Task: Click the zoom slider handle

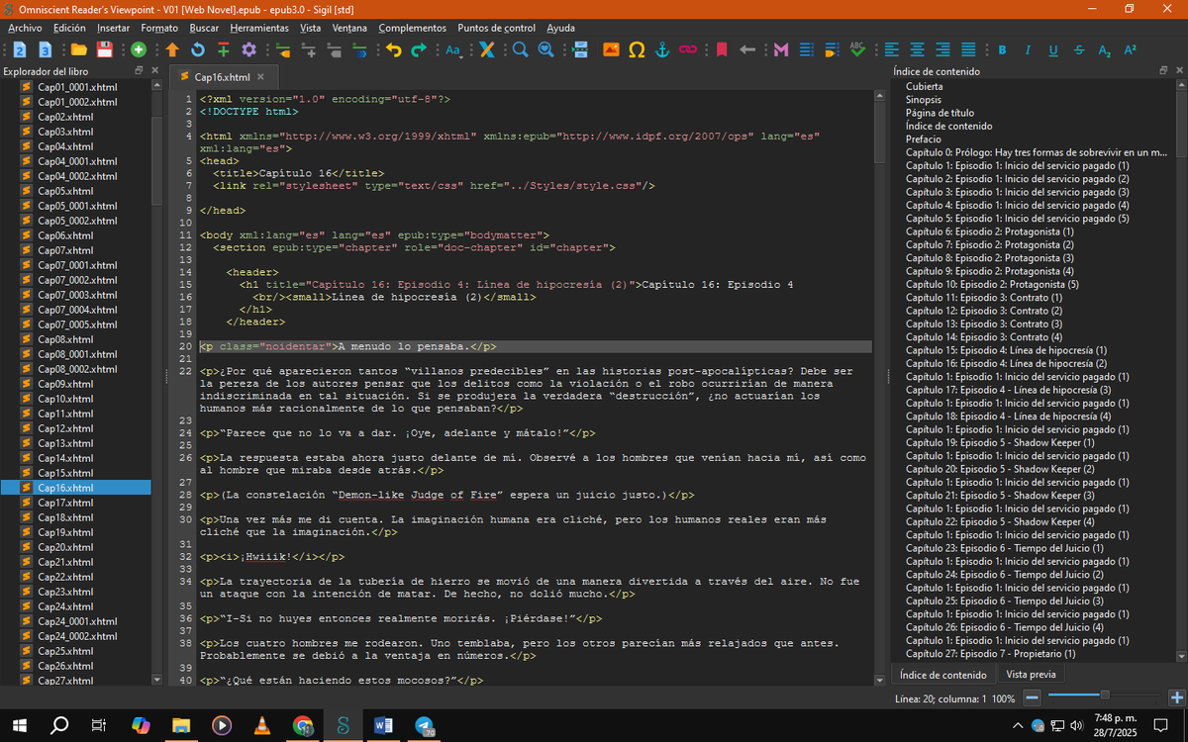Action: (x=1105, y=696)
